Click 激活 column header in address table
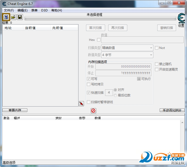187x167 pixels. 7,118
